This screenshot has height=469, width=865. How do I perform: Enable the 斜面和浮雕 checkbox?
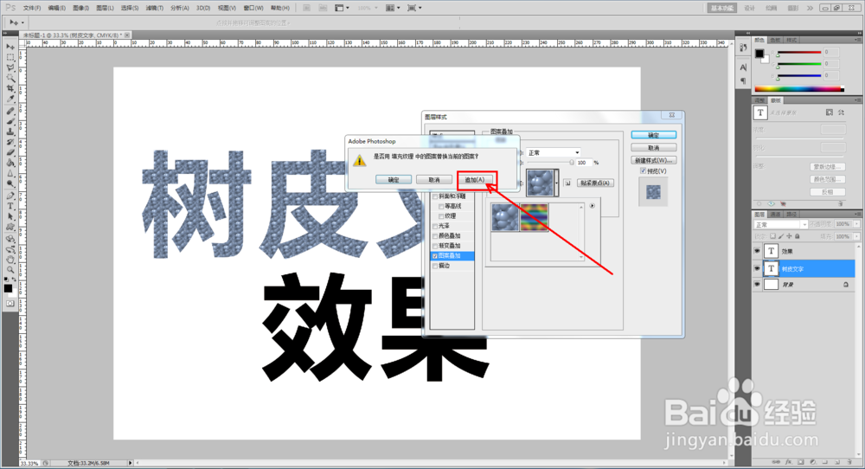point(435,196)
